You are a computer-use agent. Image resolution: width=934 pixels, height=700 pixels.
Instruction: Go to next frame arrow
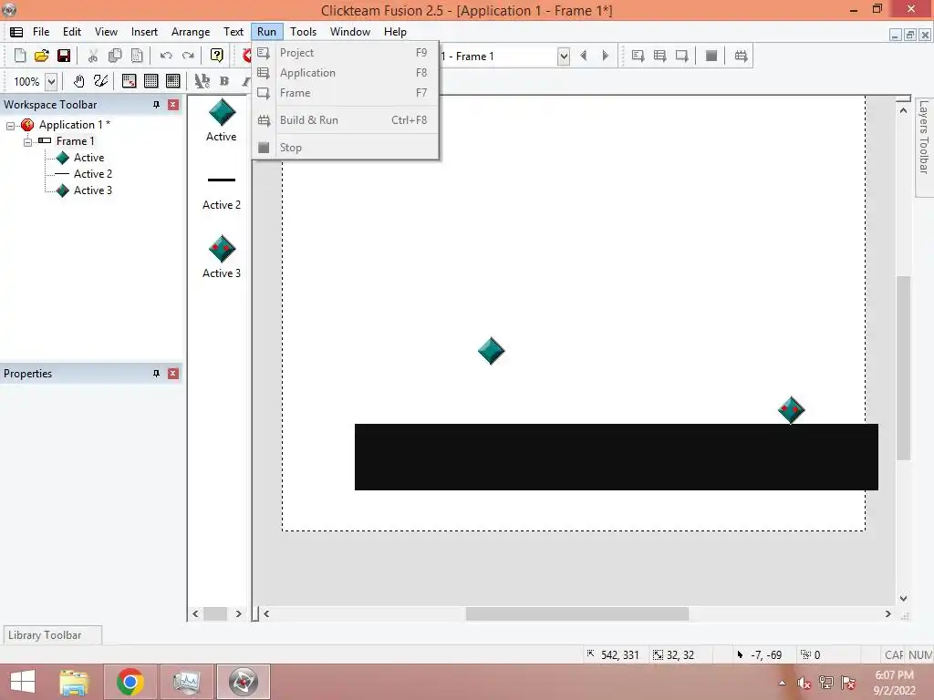pyautogui.click(x=606, y=56)
